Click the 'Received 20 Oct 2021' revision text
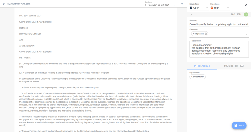251x132 pixels. [x=158, y=5]
